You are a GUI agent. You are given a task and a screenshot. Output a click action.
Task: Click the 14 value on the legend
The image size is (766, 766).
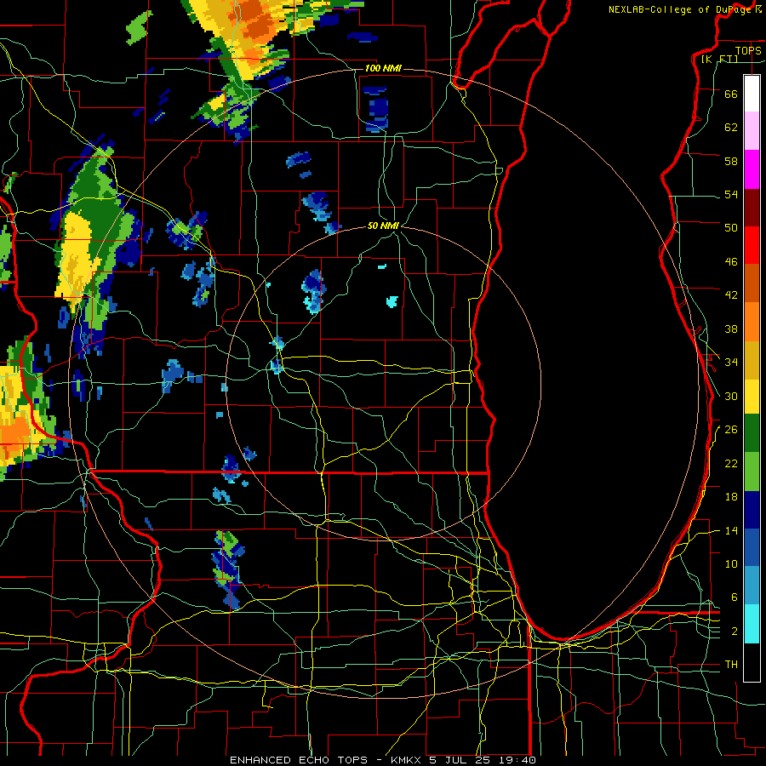click(x=731, y=530)
